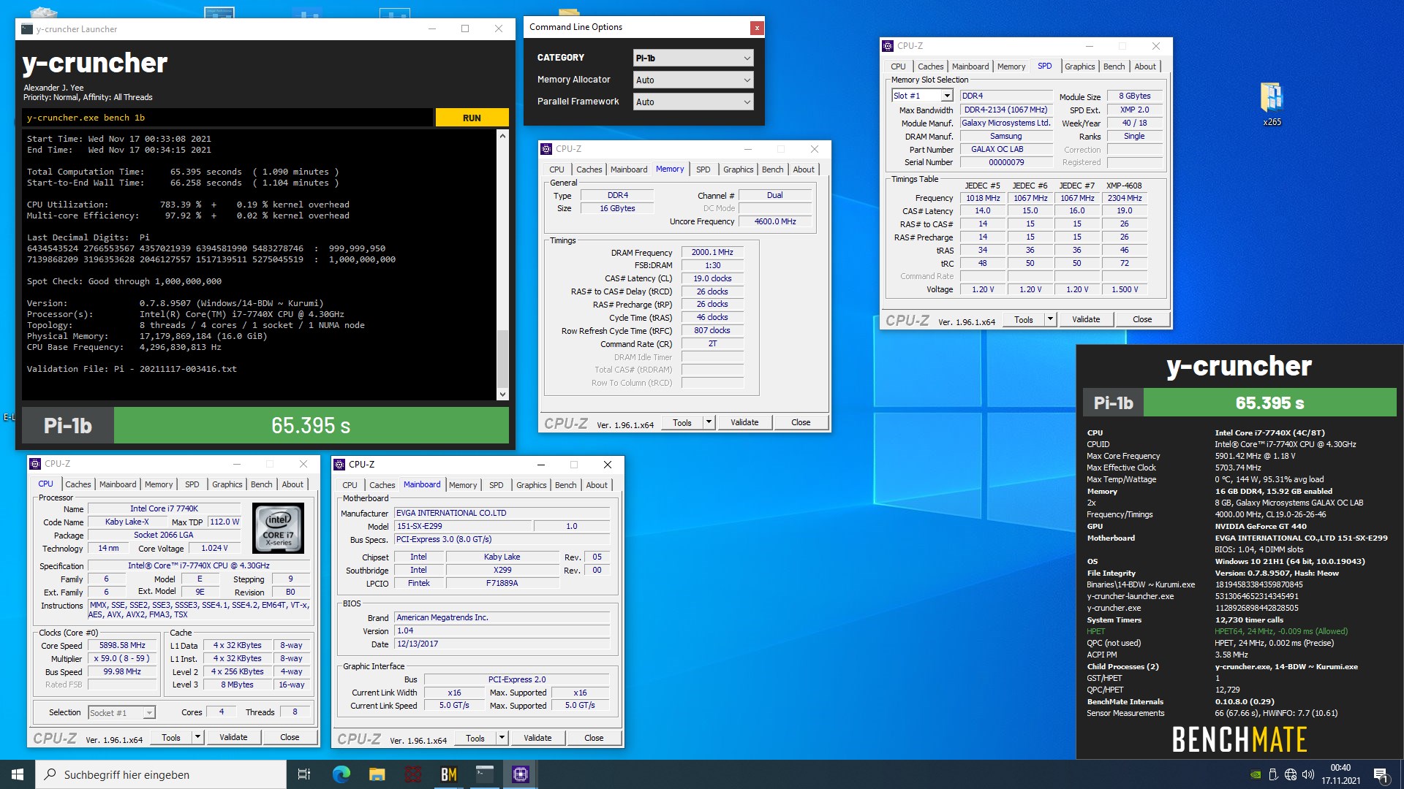
Task: Switch to Graphics tab in CPU-Z SPD window
Action: (1079, 66)
